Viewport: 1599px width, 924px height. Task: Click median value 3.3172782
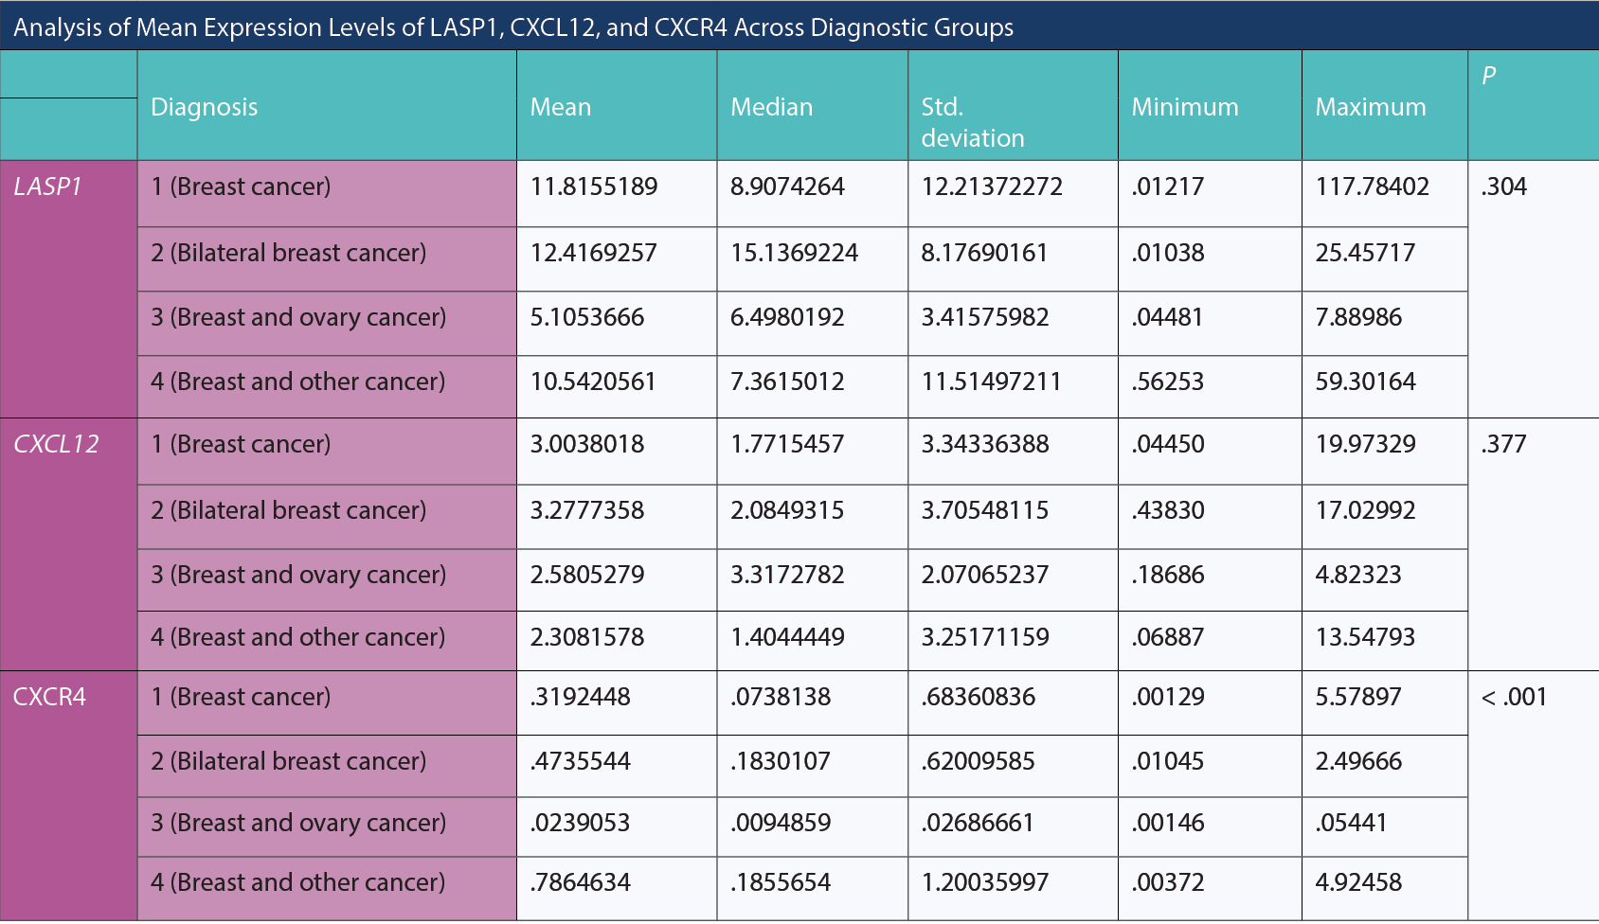point(787,575)
